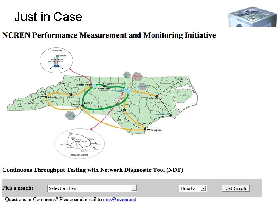Click the Continuous Throughput Testing heading
The image size is (279, 209).
click(x=93, y=170)
